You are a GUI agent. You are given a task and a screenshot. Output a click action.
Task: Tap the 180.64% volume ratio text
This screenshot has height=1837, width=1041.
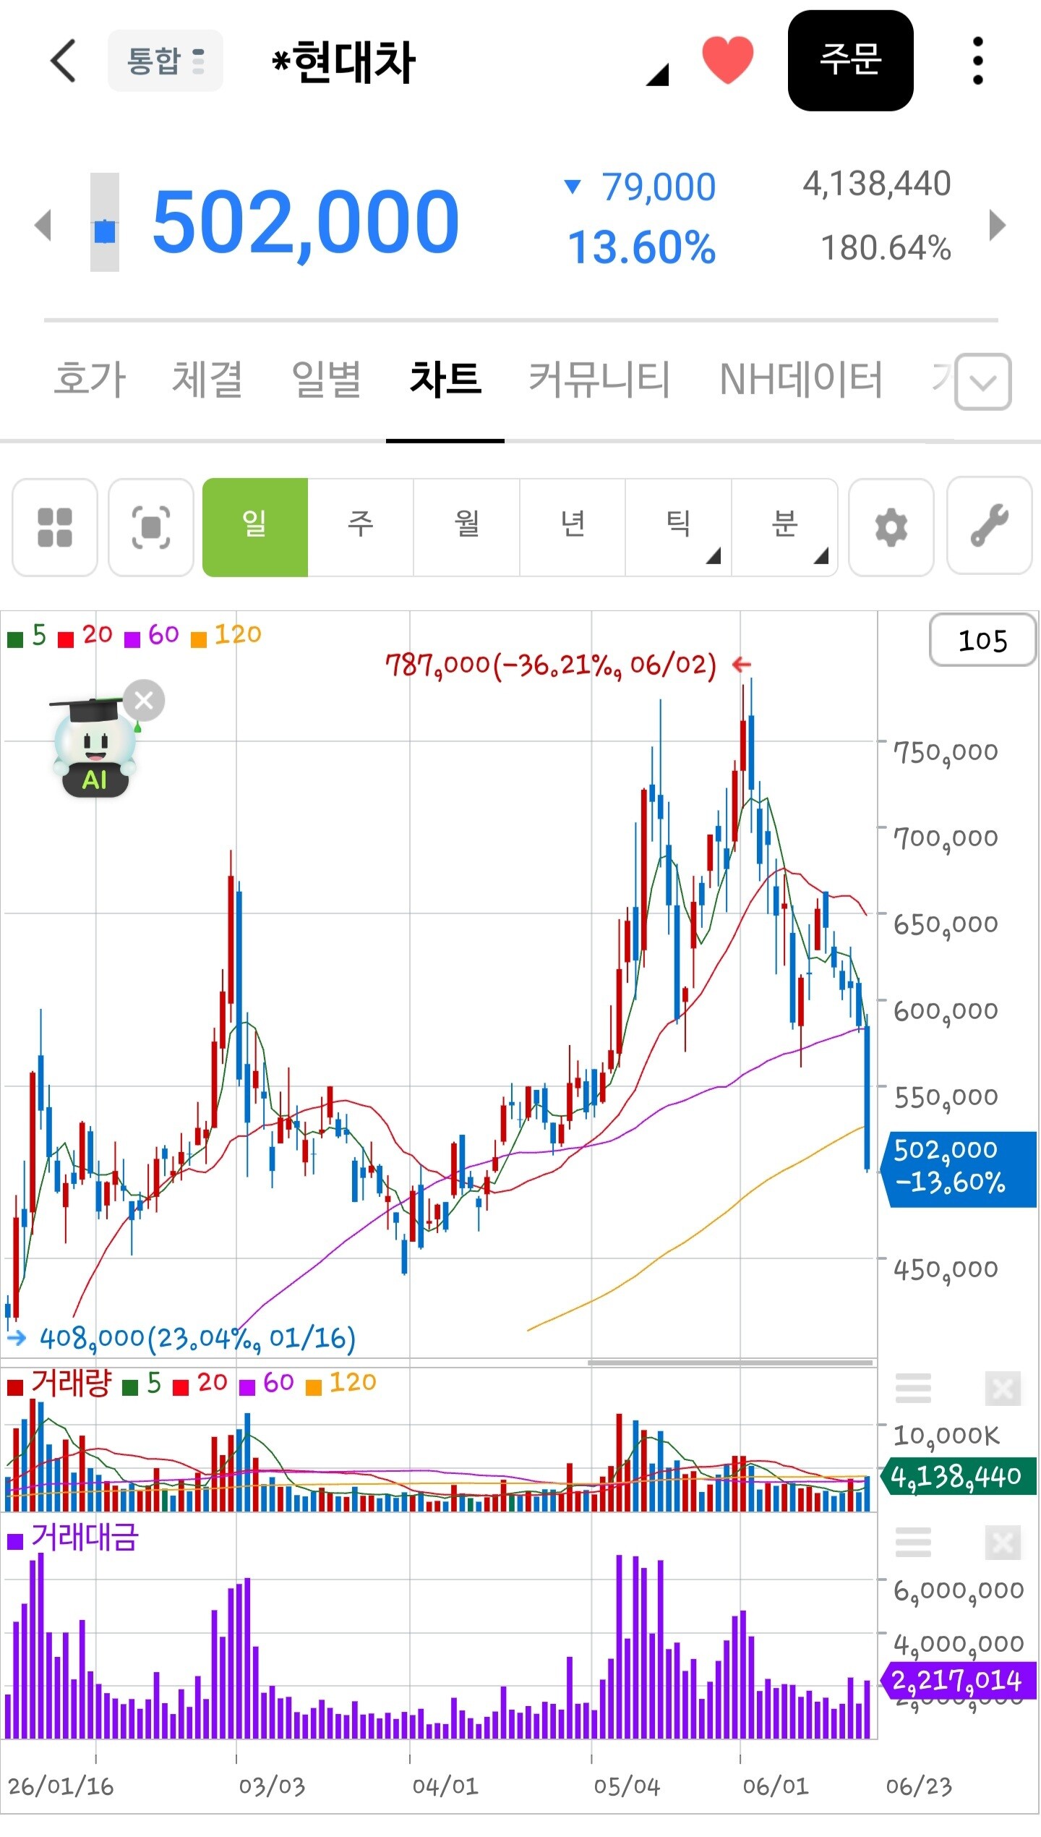click(886, 248)
